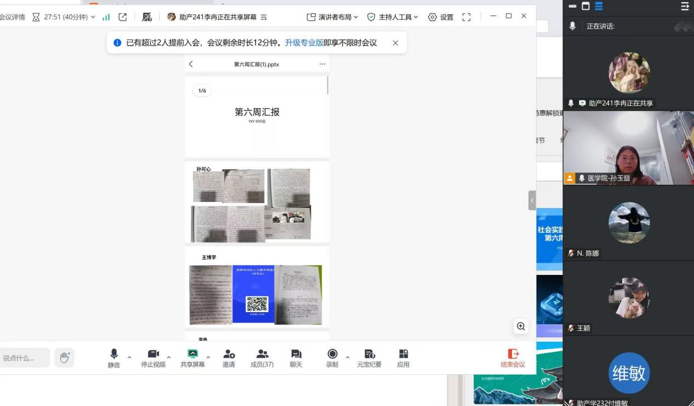694x406 pixels.
Task: Click the raise hand emoji icon
Action: (65, 358)
